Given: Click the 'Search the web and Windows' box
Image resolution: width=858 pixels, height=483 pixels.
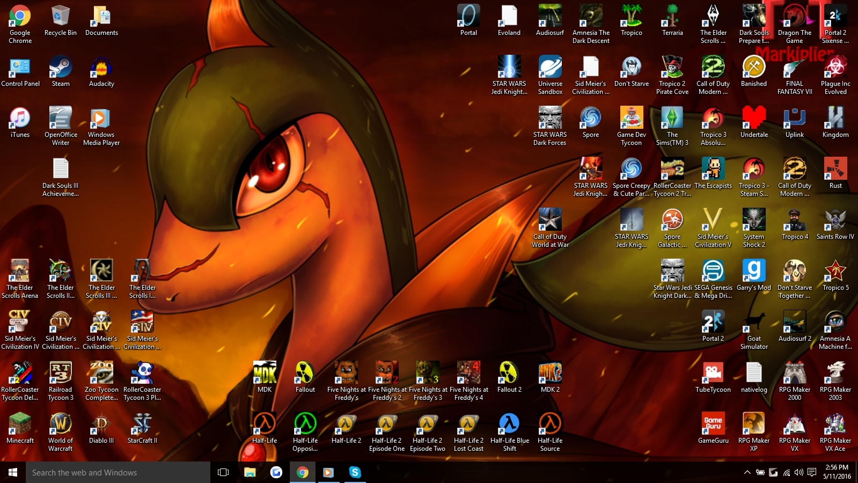Looking at the screenshot, I should 118,472.
